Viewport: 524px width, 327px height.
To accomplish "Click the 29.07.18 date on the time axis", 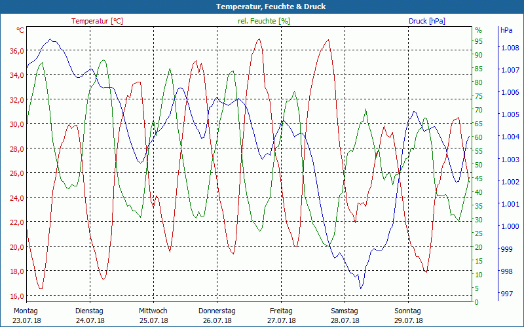I will point(408,320).
